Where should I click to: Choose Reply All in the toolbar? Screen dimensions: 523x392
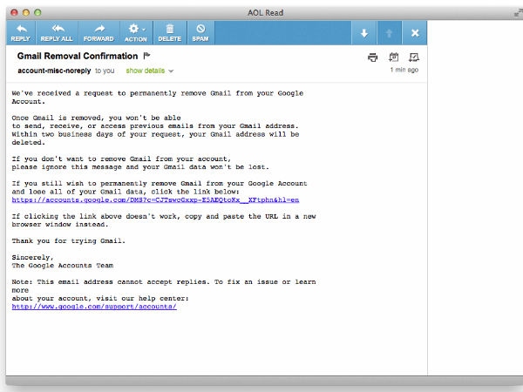click(57, 33)
